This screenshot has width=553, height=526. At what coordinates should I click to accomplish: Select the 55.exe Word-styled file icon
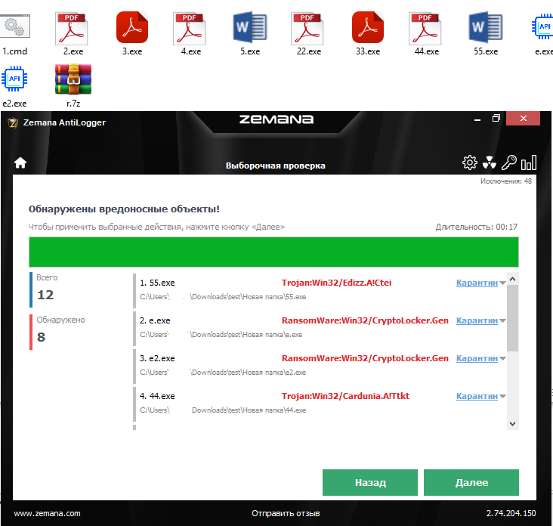point(486,27)
